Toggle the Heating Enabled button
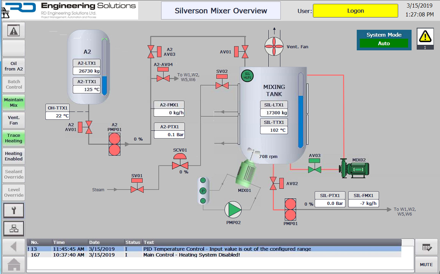 14,156
